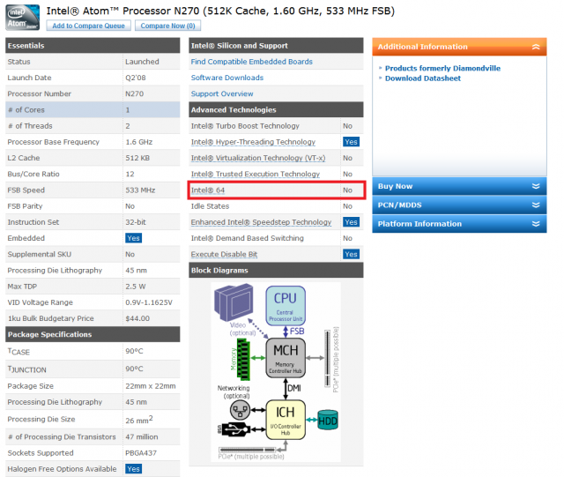
Task: Click the processor title heading
Action: pyautogui.click(x=220, y=11)
